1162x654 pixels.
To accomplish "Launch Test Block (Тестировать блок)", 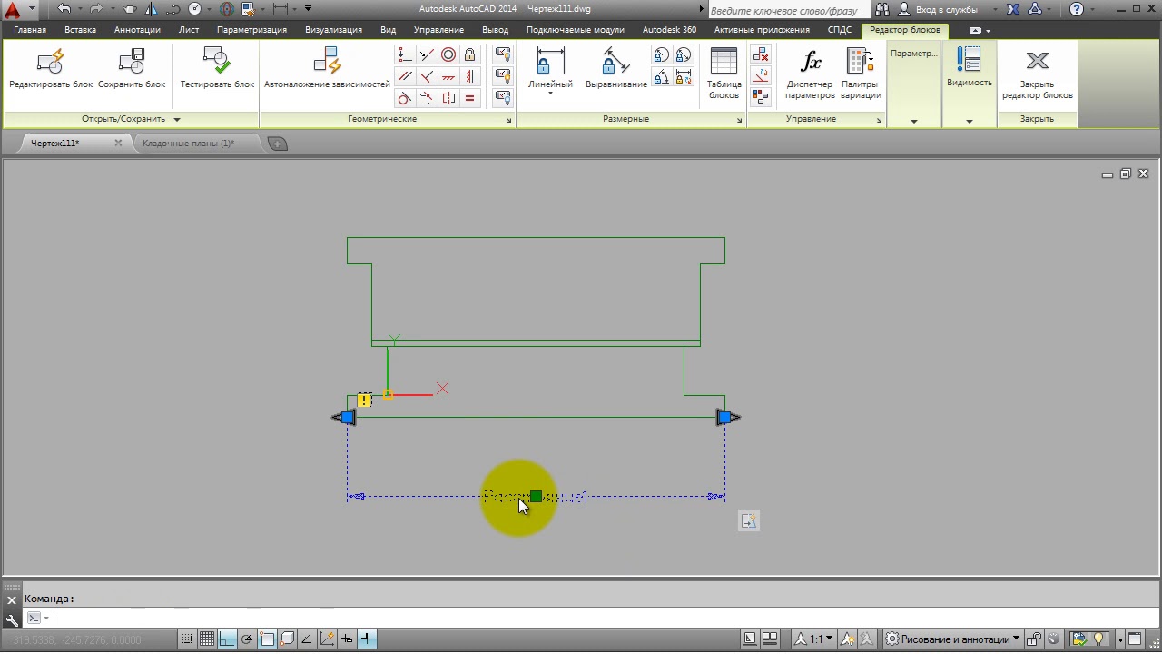I will (217, 69).
